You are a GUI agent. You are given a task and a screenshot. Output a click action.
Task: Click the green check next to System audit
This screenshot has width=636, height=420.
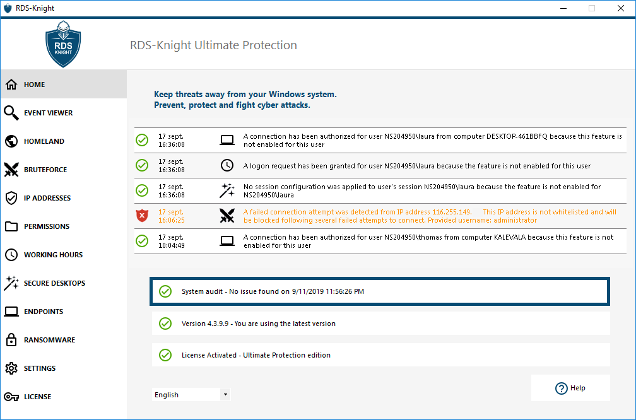(x=165, y=291)
